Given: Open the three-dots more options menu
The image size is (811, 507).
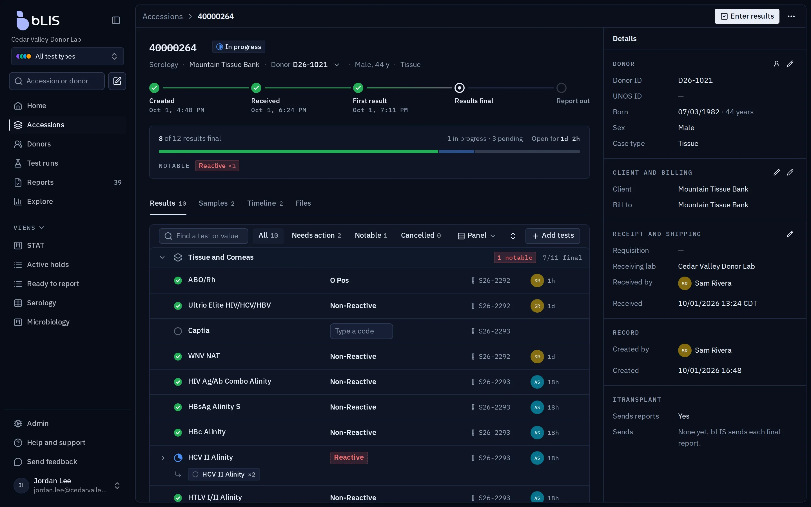Looking at the screenshot, I should (791, 16).
